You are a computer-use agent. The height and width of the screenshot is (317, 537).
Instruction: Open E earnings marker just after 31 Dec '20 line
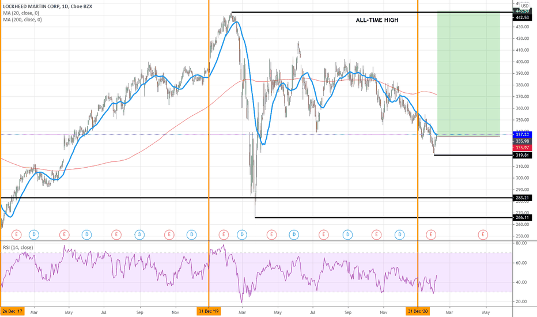tap(431, 235)
